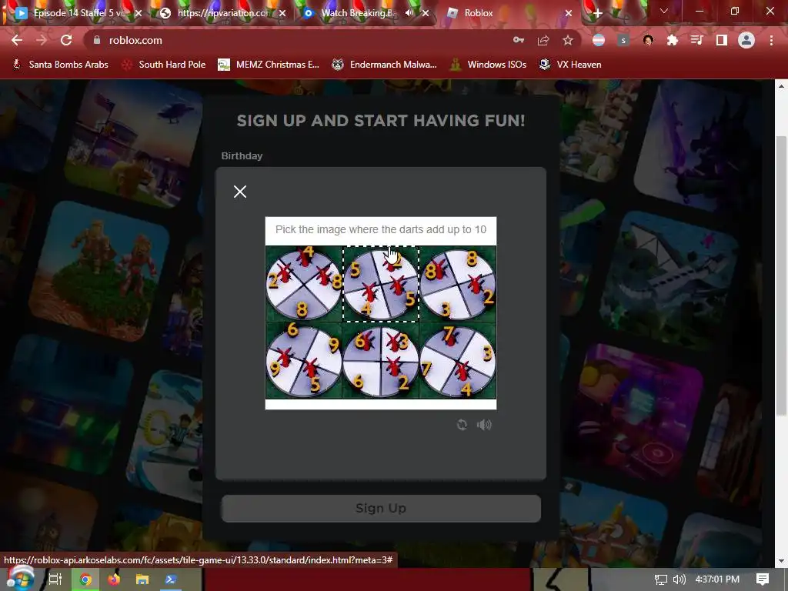Screen dimensions: 788x591
Task: Share this page via the share icon
Action: coord(543,40)
